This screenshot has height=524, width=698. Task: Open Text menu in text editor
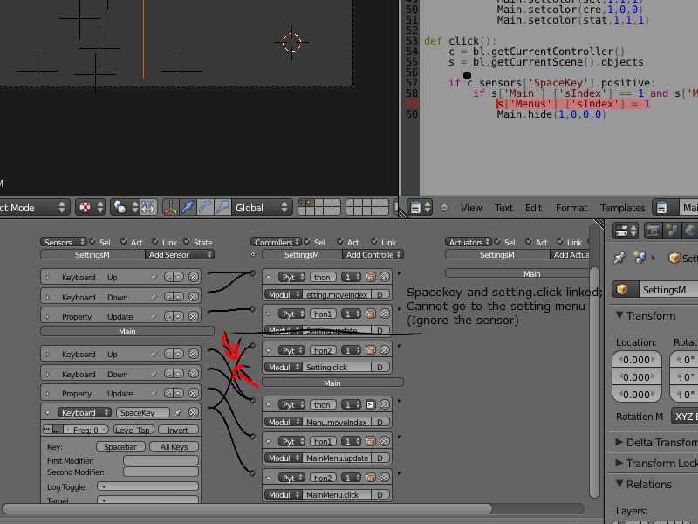tap(503, 208)
